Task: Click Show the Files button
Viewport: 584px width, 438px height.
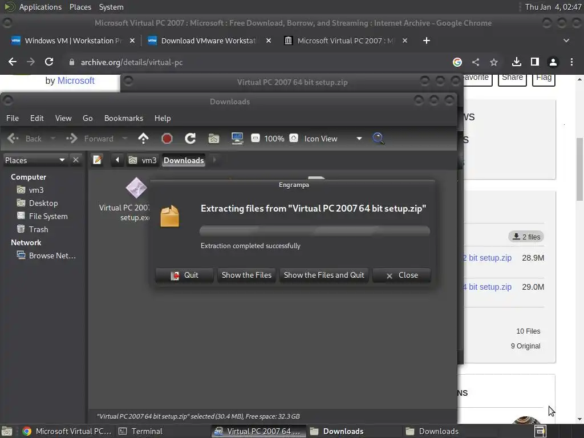Action: pos(246,275)
